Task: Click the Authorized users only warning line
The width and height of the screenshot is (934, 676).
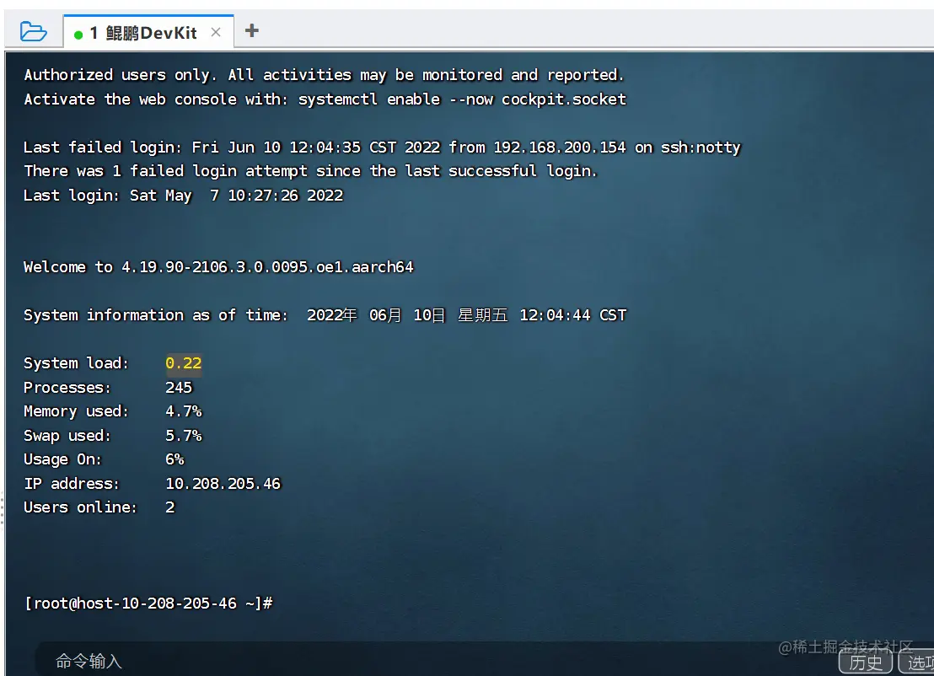Action: coord(324,75)
